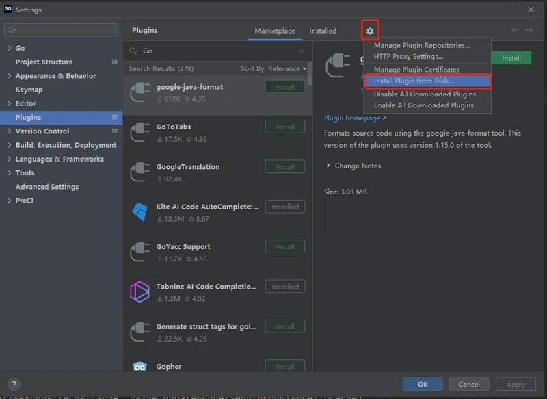Click the green Install button in details pane

pyautogui.click(x=511, y=58)
